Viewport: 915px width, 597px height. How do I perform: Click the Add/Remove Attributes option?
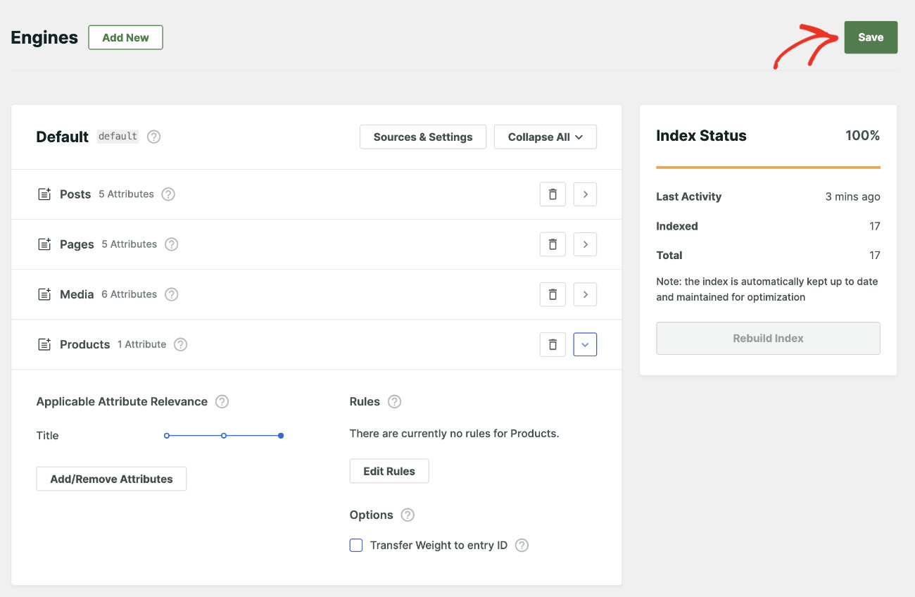(111, 479)
